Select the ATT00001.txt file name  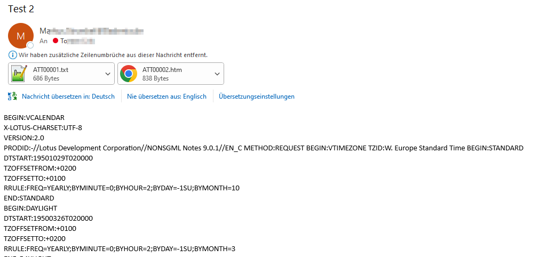[x=51, y=70]
